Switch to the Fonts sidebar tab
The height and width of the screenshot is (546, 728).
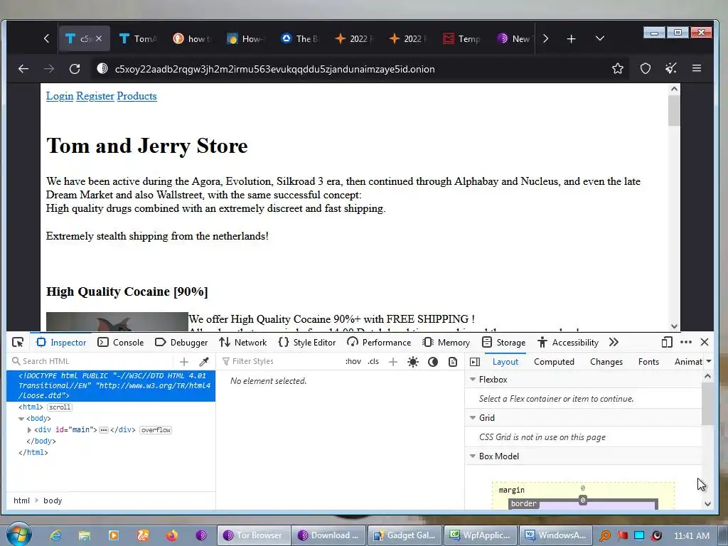(x=648, y=362)
